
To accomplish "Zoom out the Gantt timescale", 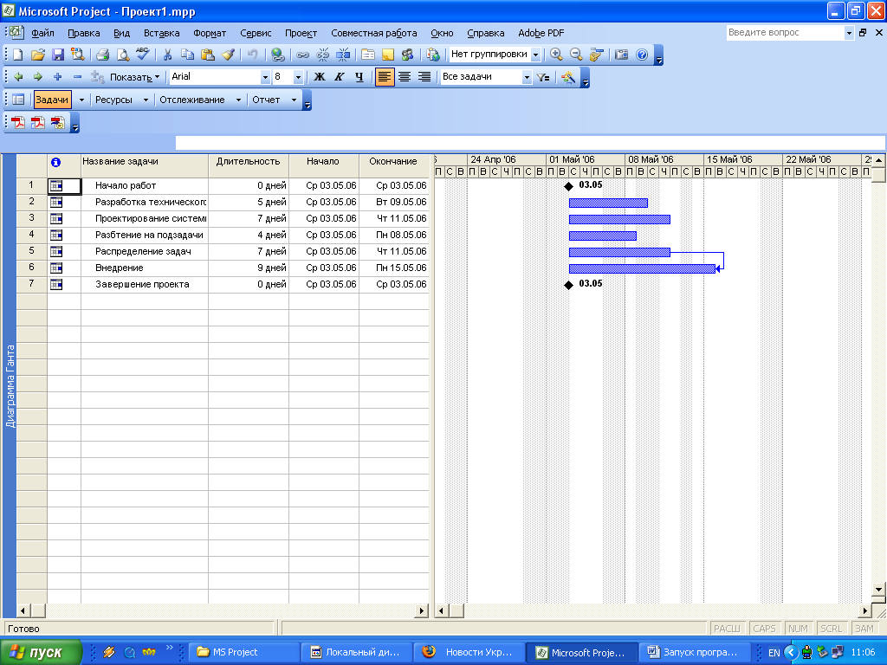I will point(576,55).
